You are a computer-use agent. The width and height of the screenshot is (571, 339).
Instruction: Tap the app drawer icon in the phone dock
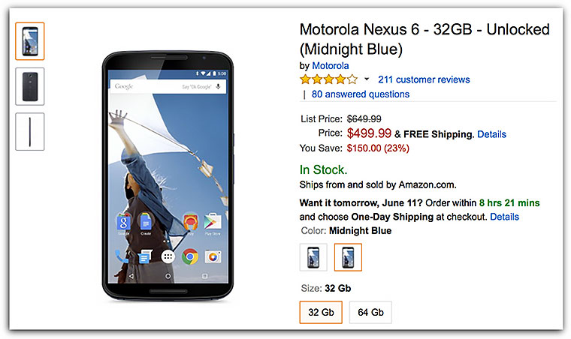[x=168, y=256]
